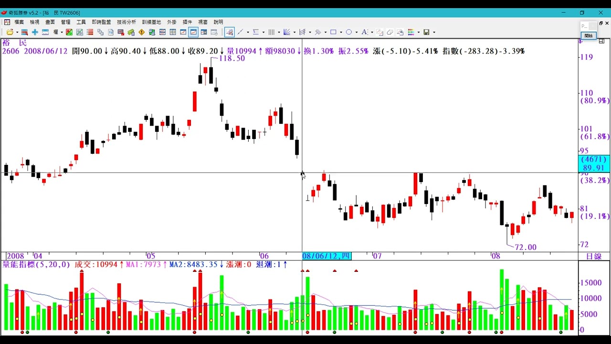Viewport: 611px width, 344px height.
Task: Click the application icon left of 檔案
Action: pyautogui.click(x=7, y=22)
